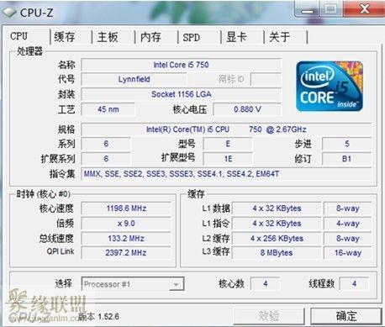Click the empty 商标 ID field

point(266,79)
